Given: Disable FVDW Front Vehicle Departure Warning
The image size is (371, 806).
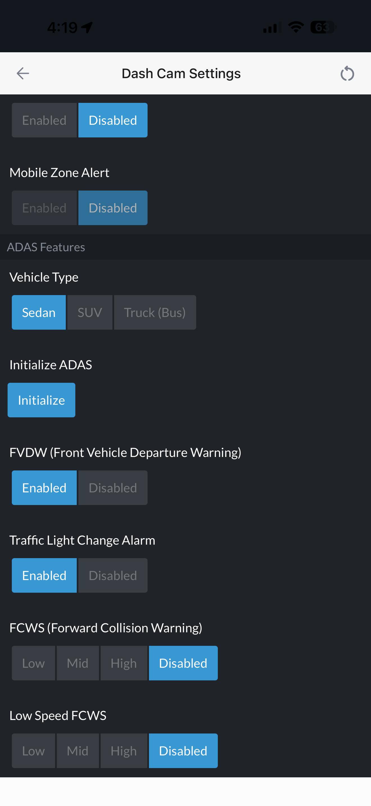Looking at the screenshot, I should pos(113,488).
